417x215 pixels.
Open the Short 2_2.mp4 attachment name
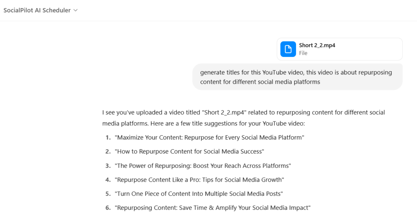click(317, 46)
